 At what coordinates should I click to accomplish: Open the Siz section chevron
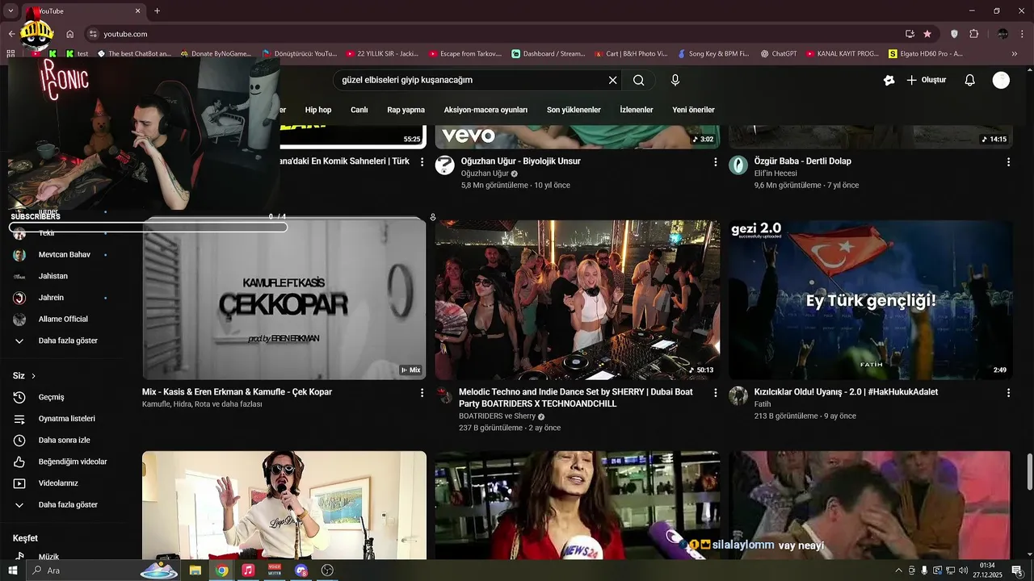click(33, 376)
